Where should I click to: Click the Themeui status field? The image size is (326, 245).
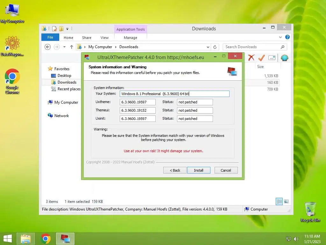point(195,110)
